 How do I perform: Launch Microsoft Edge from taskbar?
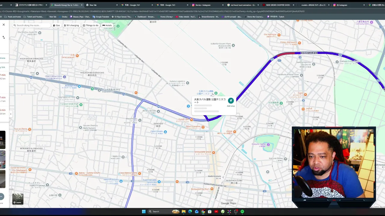click(x=190, y=211)
